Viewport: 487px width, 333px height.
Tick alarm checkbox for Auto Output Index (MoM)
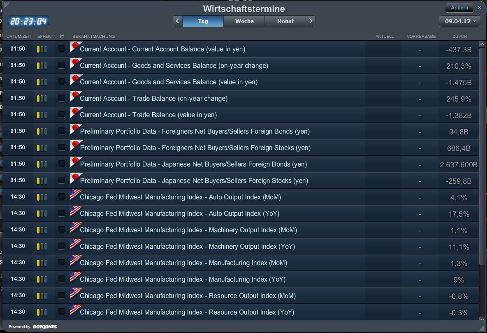[62, 197]
